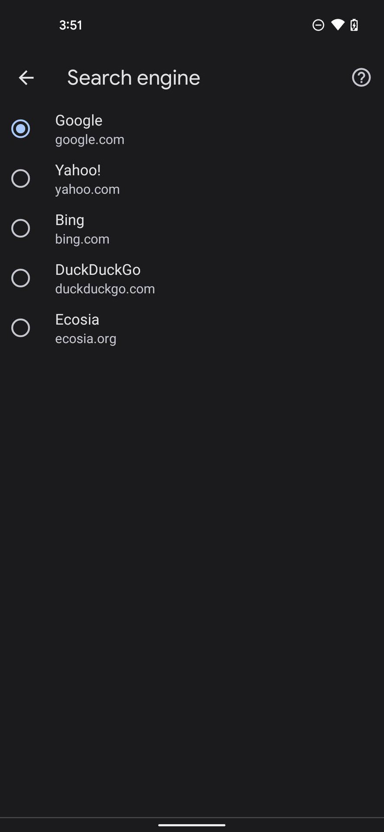Tap the DuckDuckGo search engine label

tap(98, 270)
